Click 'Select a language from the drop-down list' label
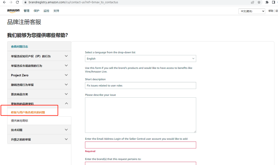Screen dimensions: 278x165 pos(110,52)
